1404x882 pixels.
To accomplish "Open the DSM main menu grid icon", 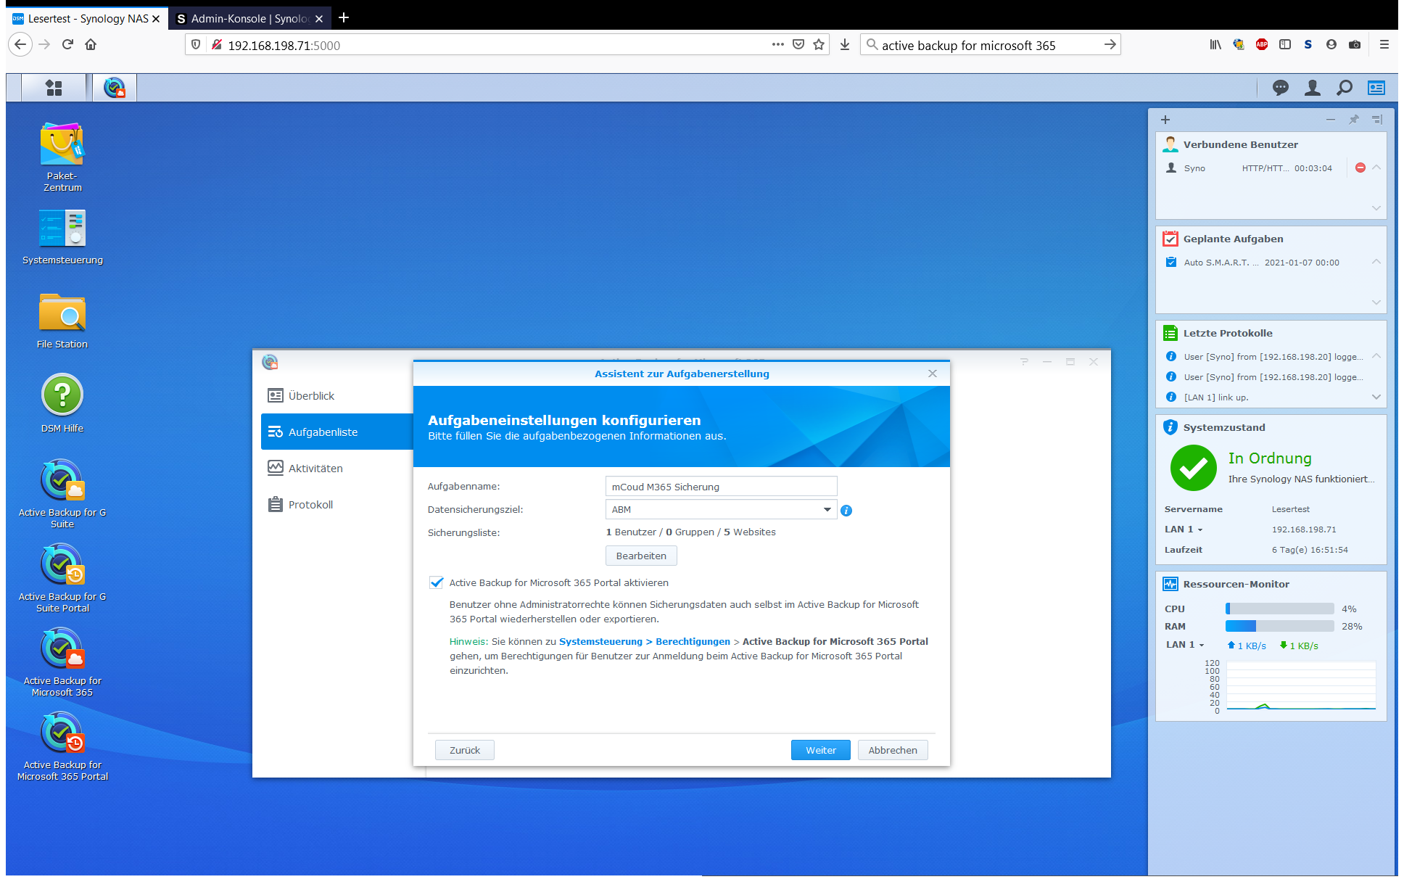I will click(x=54, y=88).
